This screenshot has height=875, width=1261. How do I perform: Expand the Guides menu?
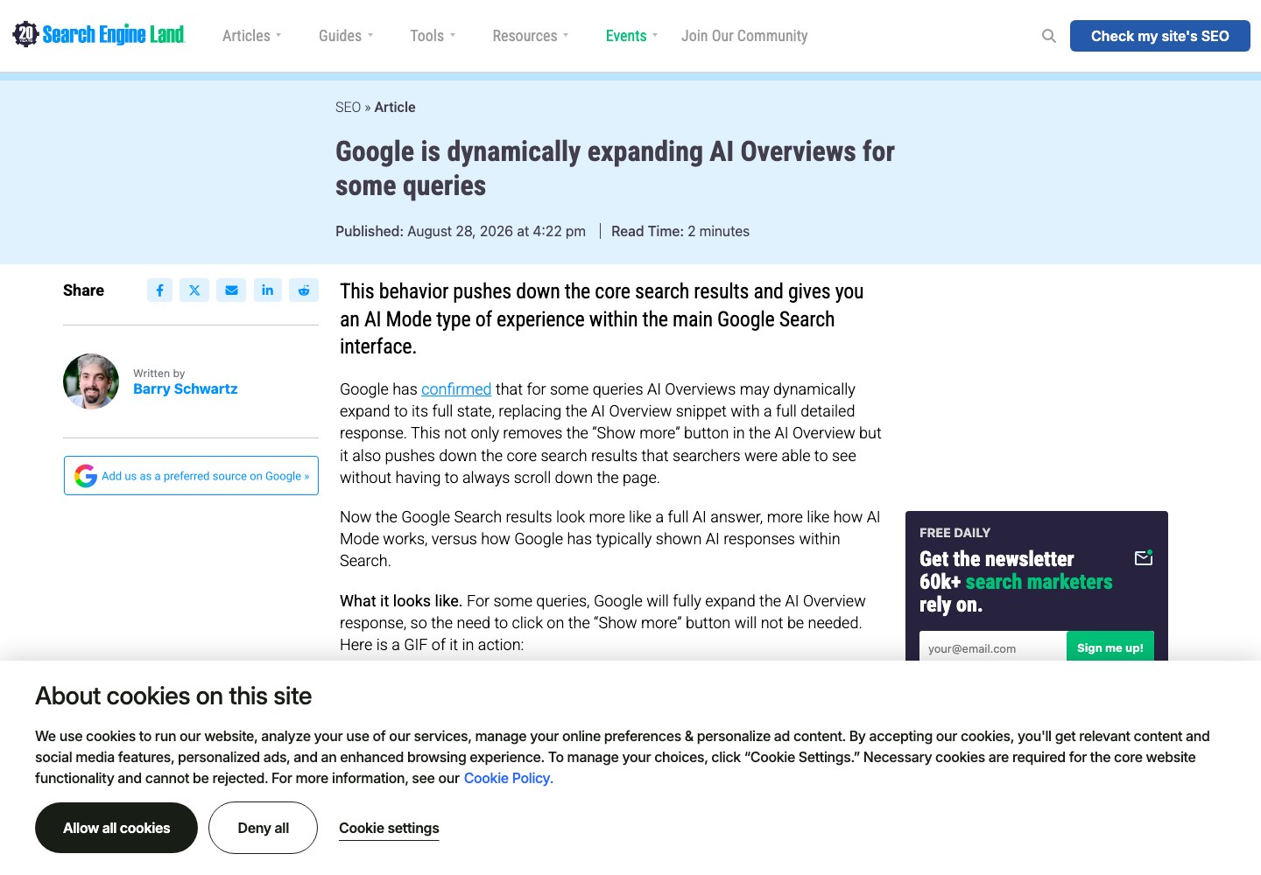(346, 36)
